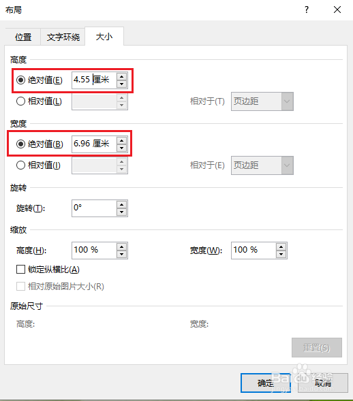353x401 pixels.
Task: Increase absolute height with up spinner arrow
Action: (x=121, y=77)
